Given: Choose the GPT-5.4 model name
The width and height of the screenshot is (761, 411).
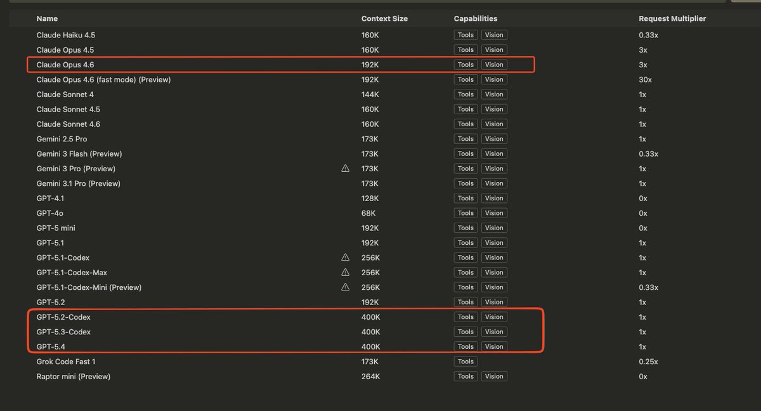Looking at the screenshot, I should click(x=51, y=346).
